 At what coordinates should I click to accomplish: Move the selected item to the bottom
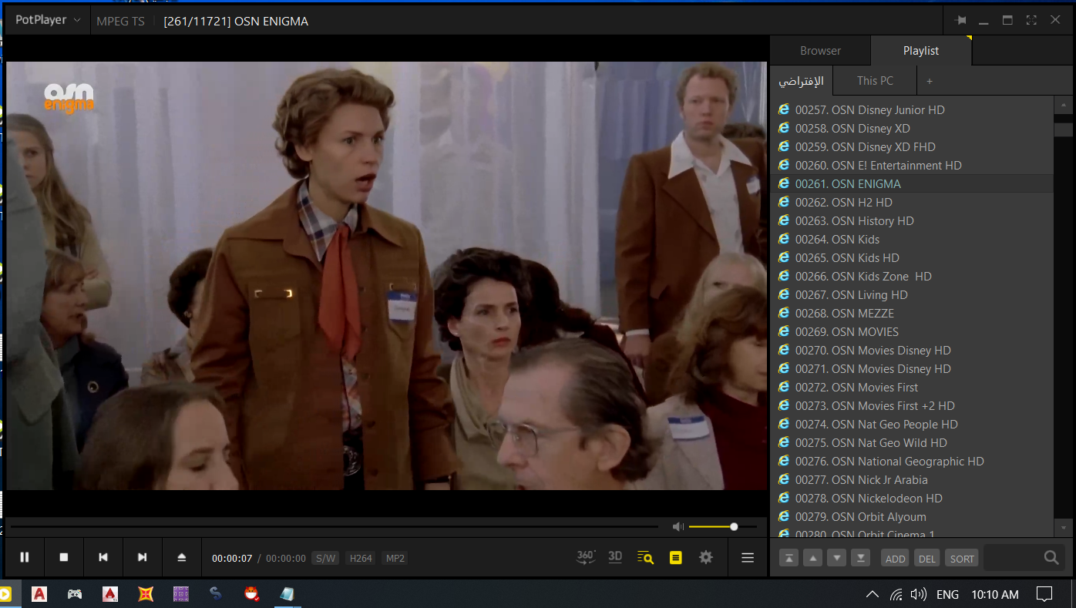pos(860,558)
